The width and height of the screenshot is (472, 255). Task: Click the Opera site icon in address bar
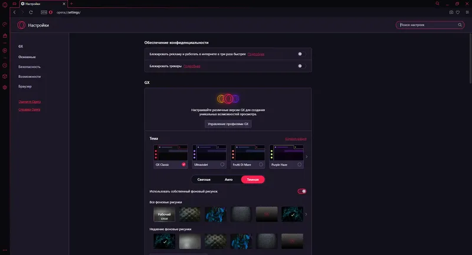(x=51, y=12)
